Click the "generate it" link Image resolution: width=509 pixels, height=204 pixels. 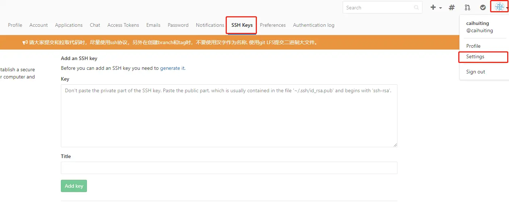click(x=172, y=68)
